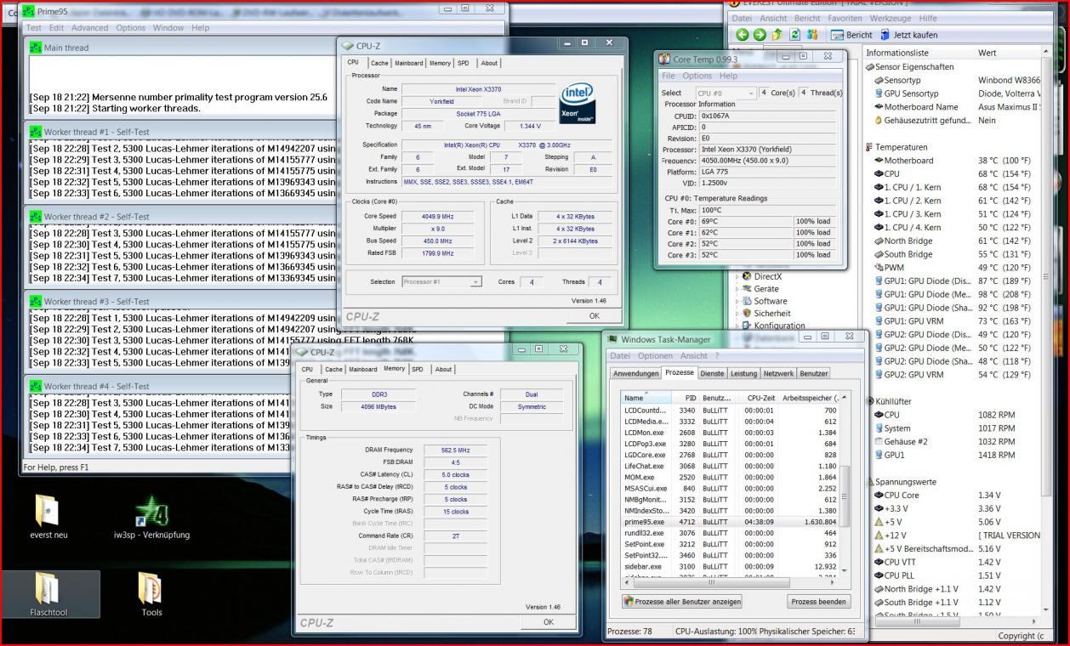This screenshot has height=646, width=1070.
Task: Select the prime95.exe process row
Action: [730, 522]
